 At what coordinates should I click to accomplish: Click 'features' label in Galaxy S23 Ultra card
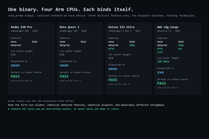(x=113, y=38)
